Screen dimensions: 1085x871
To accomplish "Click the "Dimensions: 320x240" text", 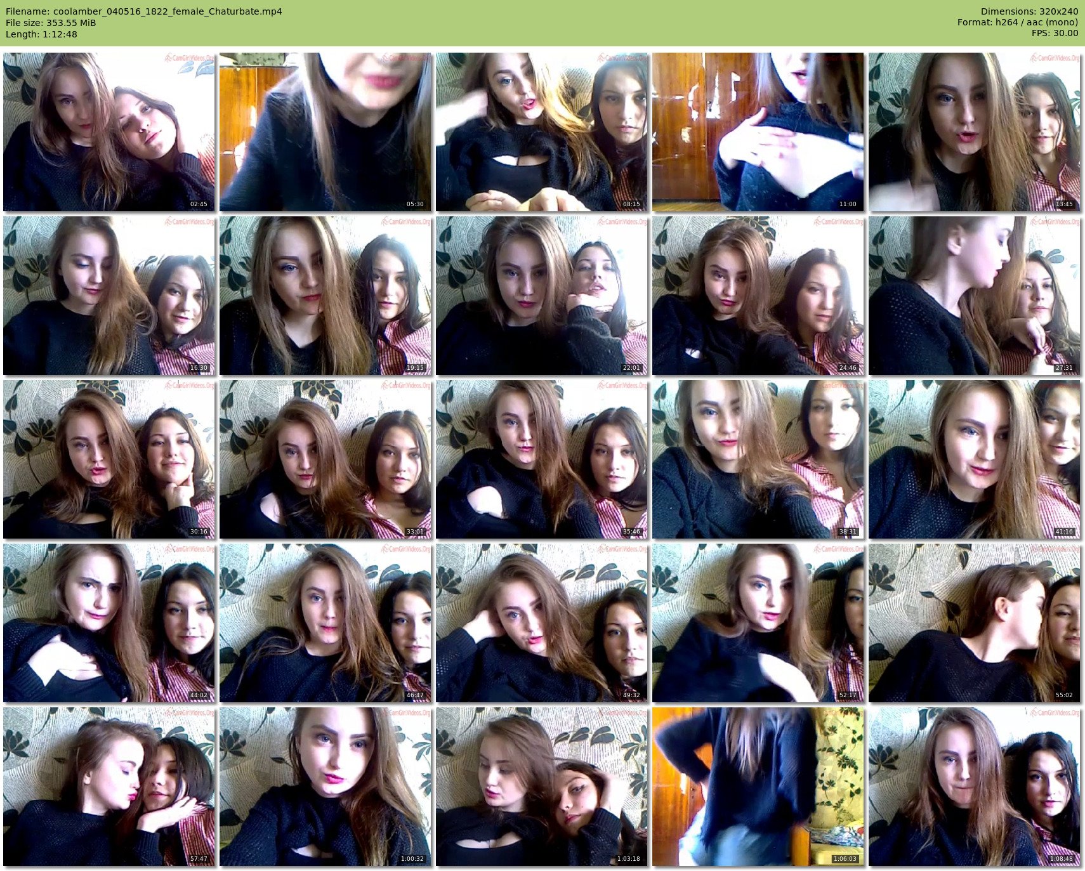I will tap(1029, 11).
